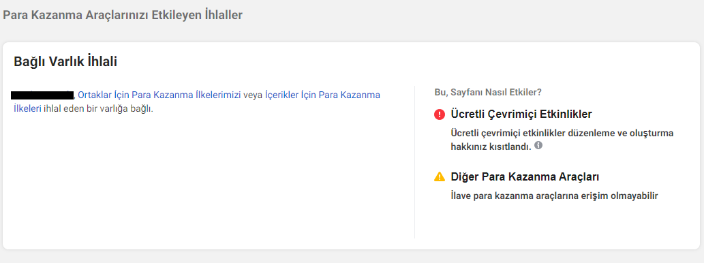Click the blacked-out page name
Screen dimensions: 704x263
[x=42, y=95]
